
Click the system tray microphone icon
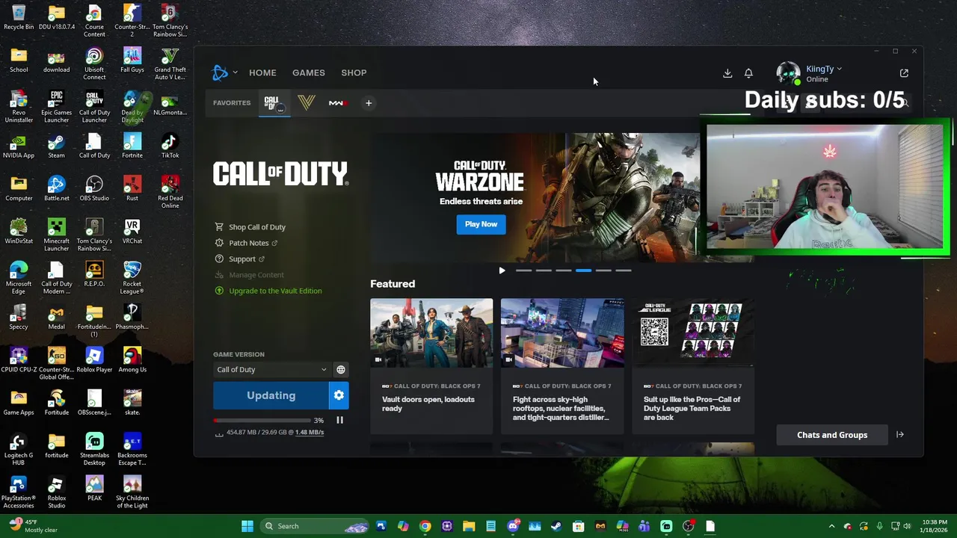tap(880, 526)
